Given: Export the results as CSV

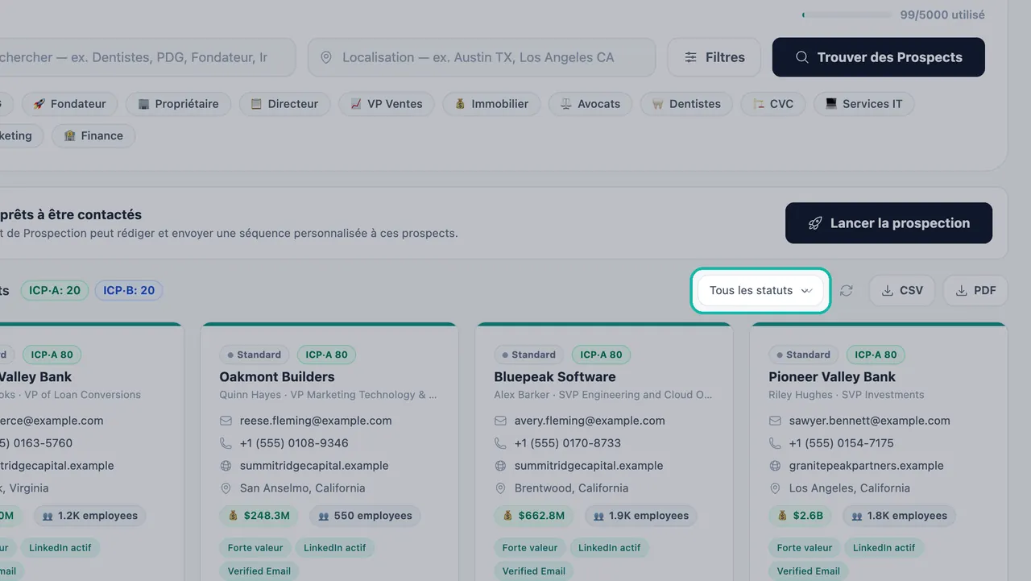Looking at the screenshot, I should coord(902,290).
